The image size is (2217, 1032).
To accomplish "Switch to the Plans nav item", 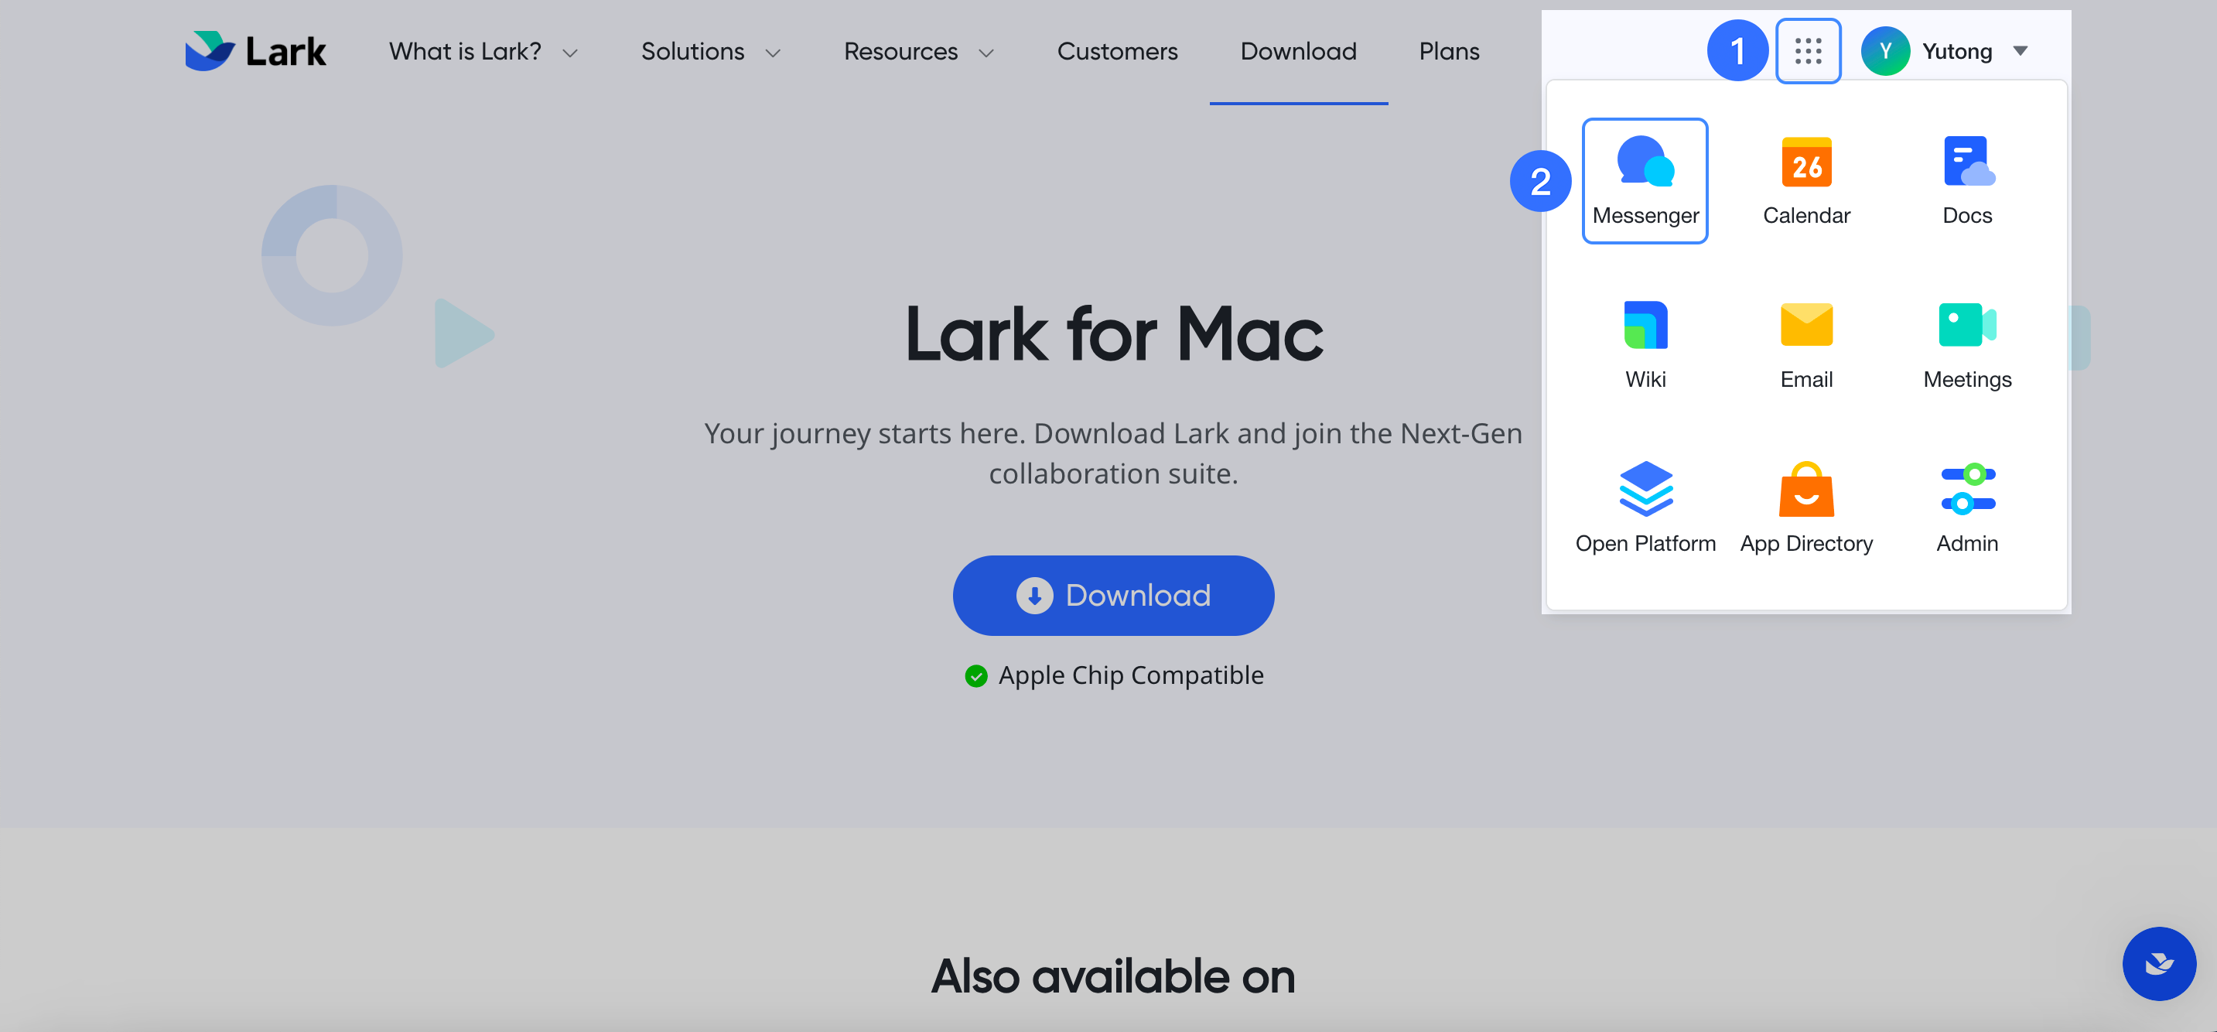I will (x=1448, y=52).
